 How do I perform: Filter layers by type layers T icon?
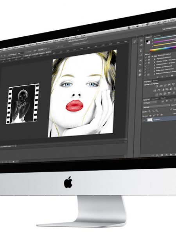click(171, 101)
